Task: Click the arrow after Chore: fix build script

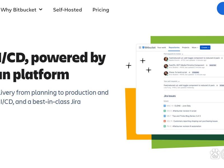Action: point(189,72)
